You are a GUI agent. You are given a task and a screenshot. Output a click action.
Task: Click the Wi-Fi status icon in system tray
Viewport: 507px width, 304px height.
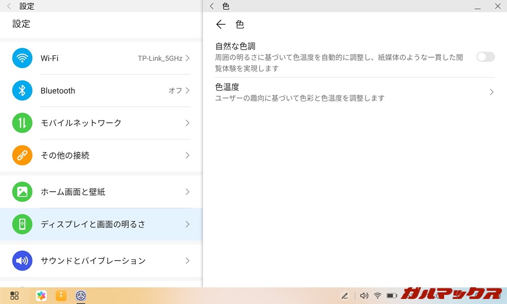378,296
